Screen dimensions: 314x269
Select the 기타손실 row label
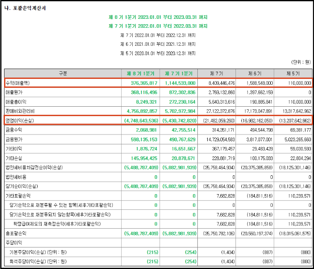click(x=14, y=158)
